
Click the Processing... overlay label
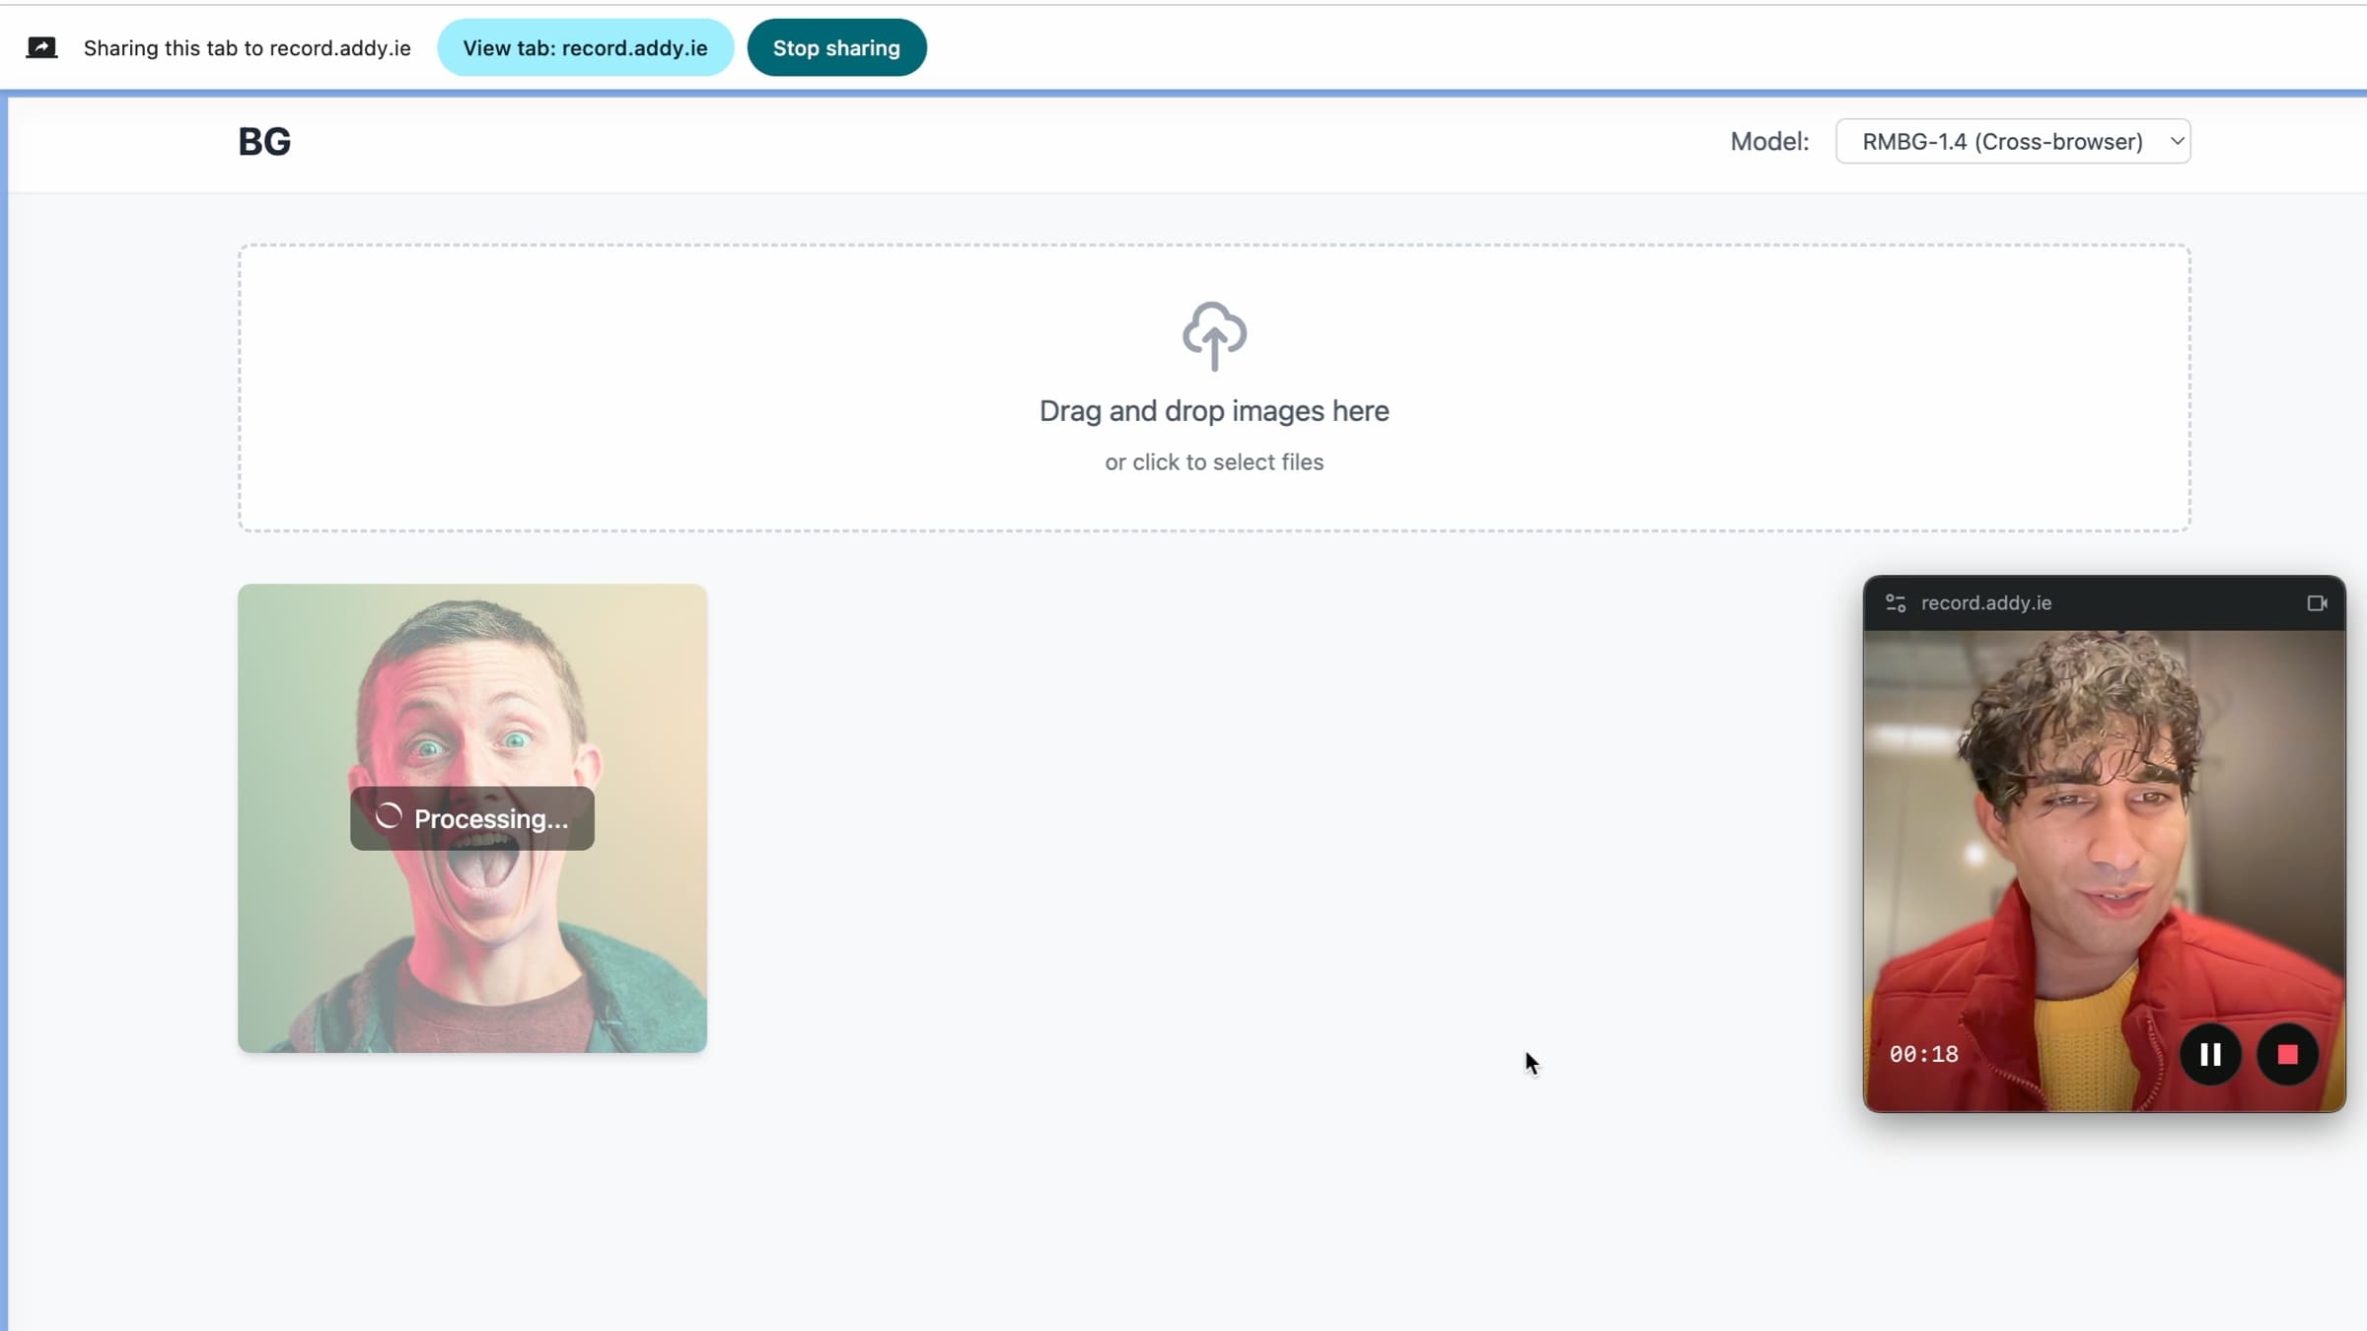491,819
